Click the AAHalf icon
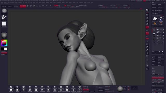 (x=147, y=24)
